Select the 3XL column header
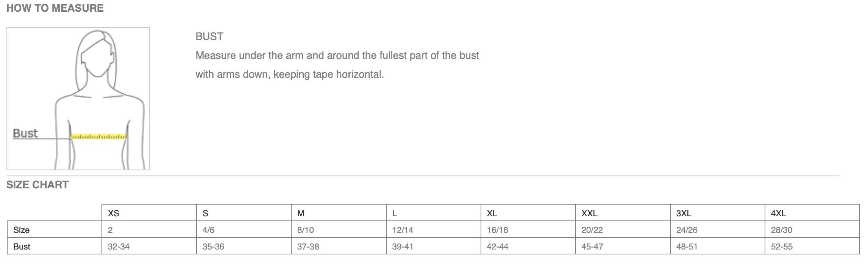This screenshot has height=268, width=868. coord(718,213)
